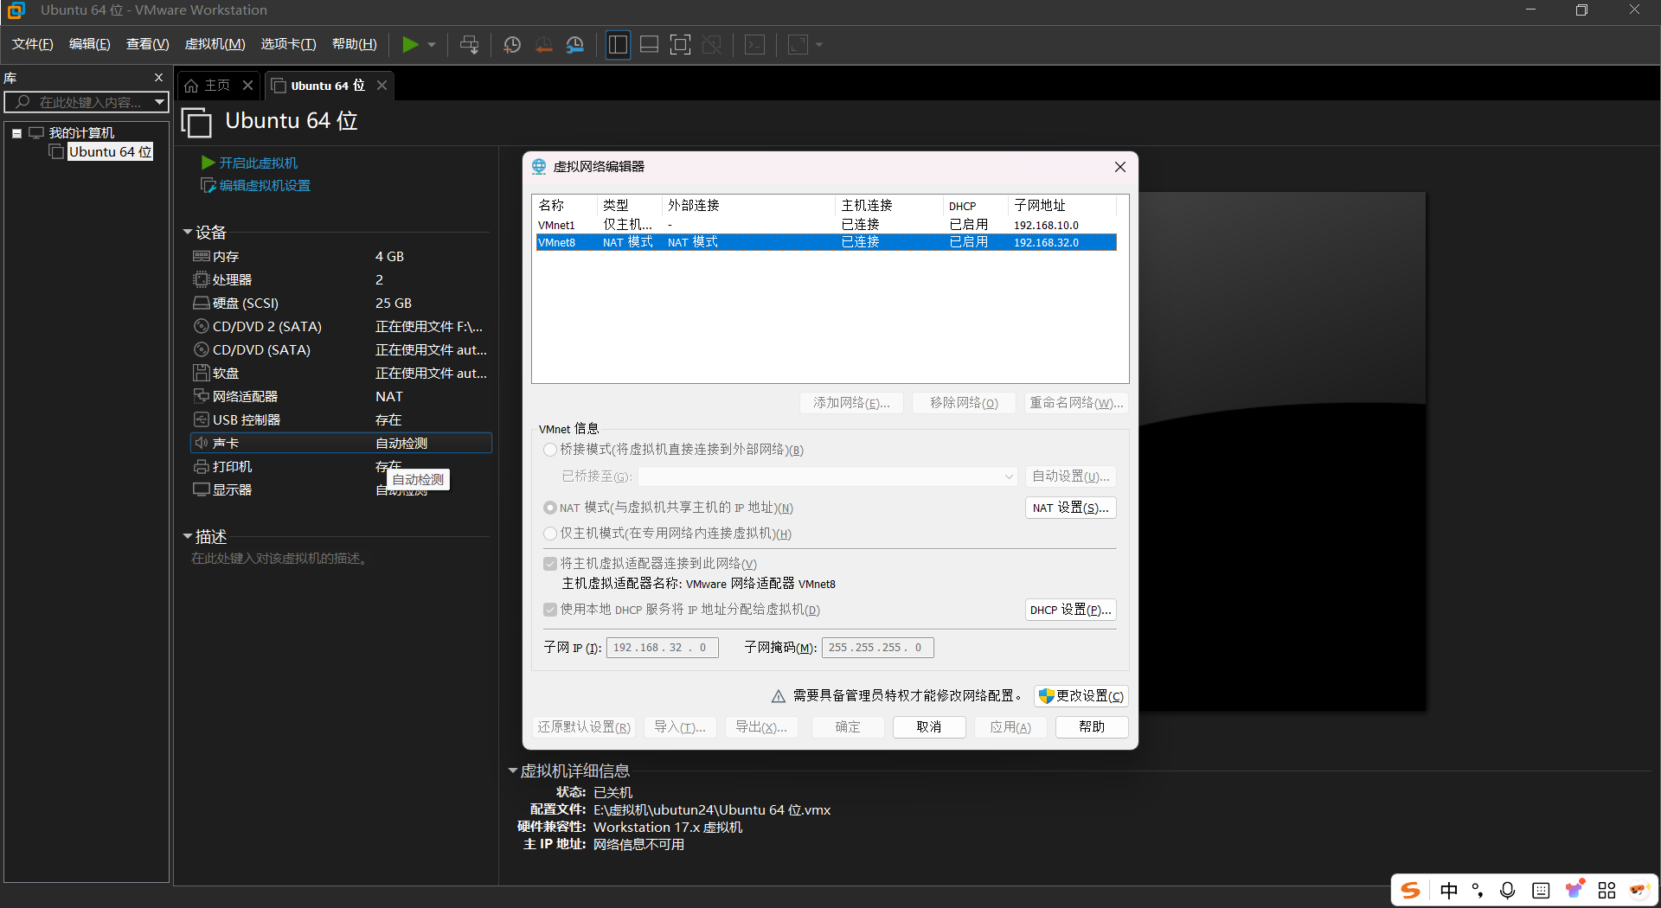Click the 帮助 button in network editor
The width and height of the screenshot is (1661, 908).
pos(1092,727)
